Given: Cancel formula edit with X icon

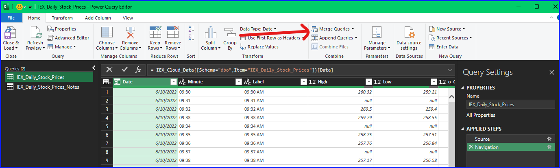Looking at the screenshot, I should point(109,70).
